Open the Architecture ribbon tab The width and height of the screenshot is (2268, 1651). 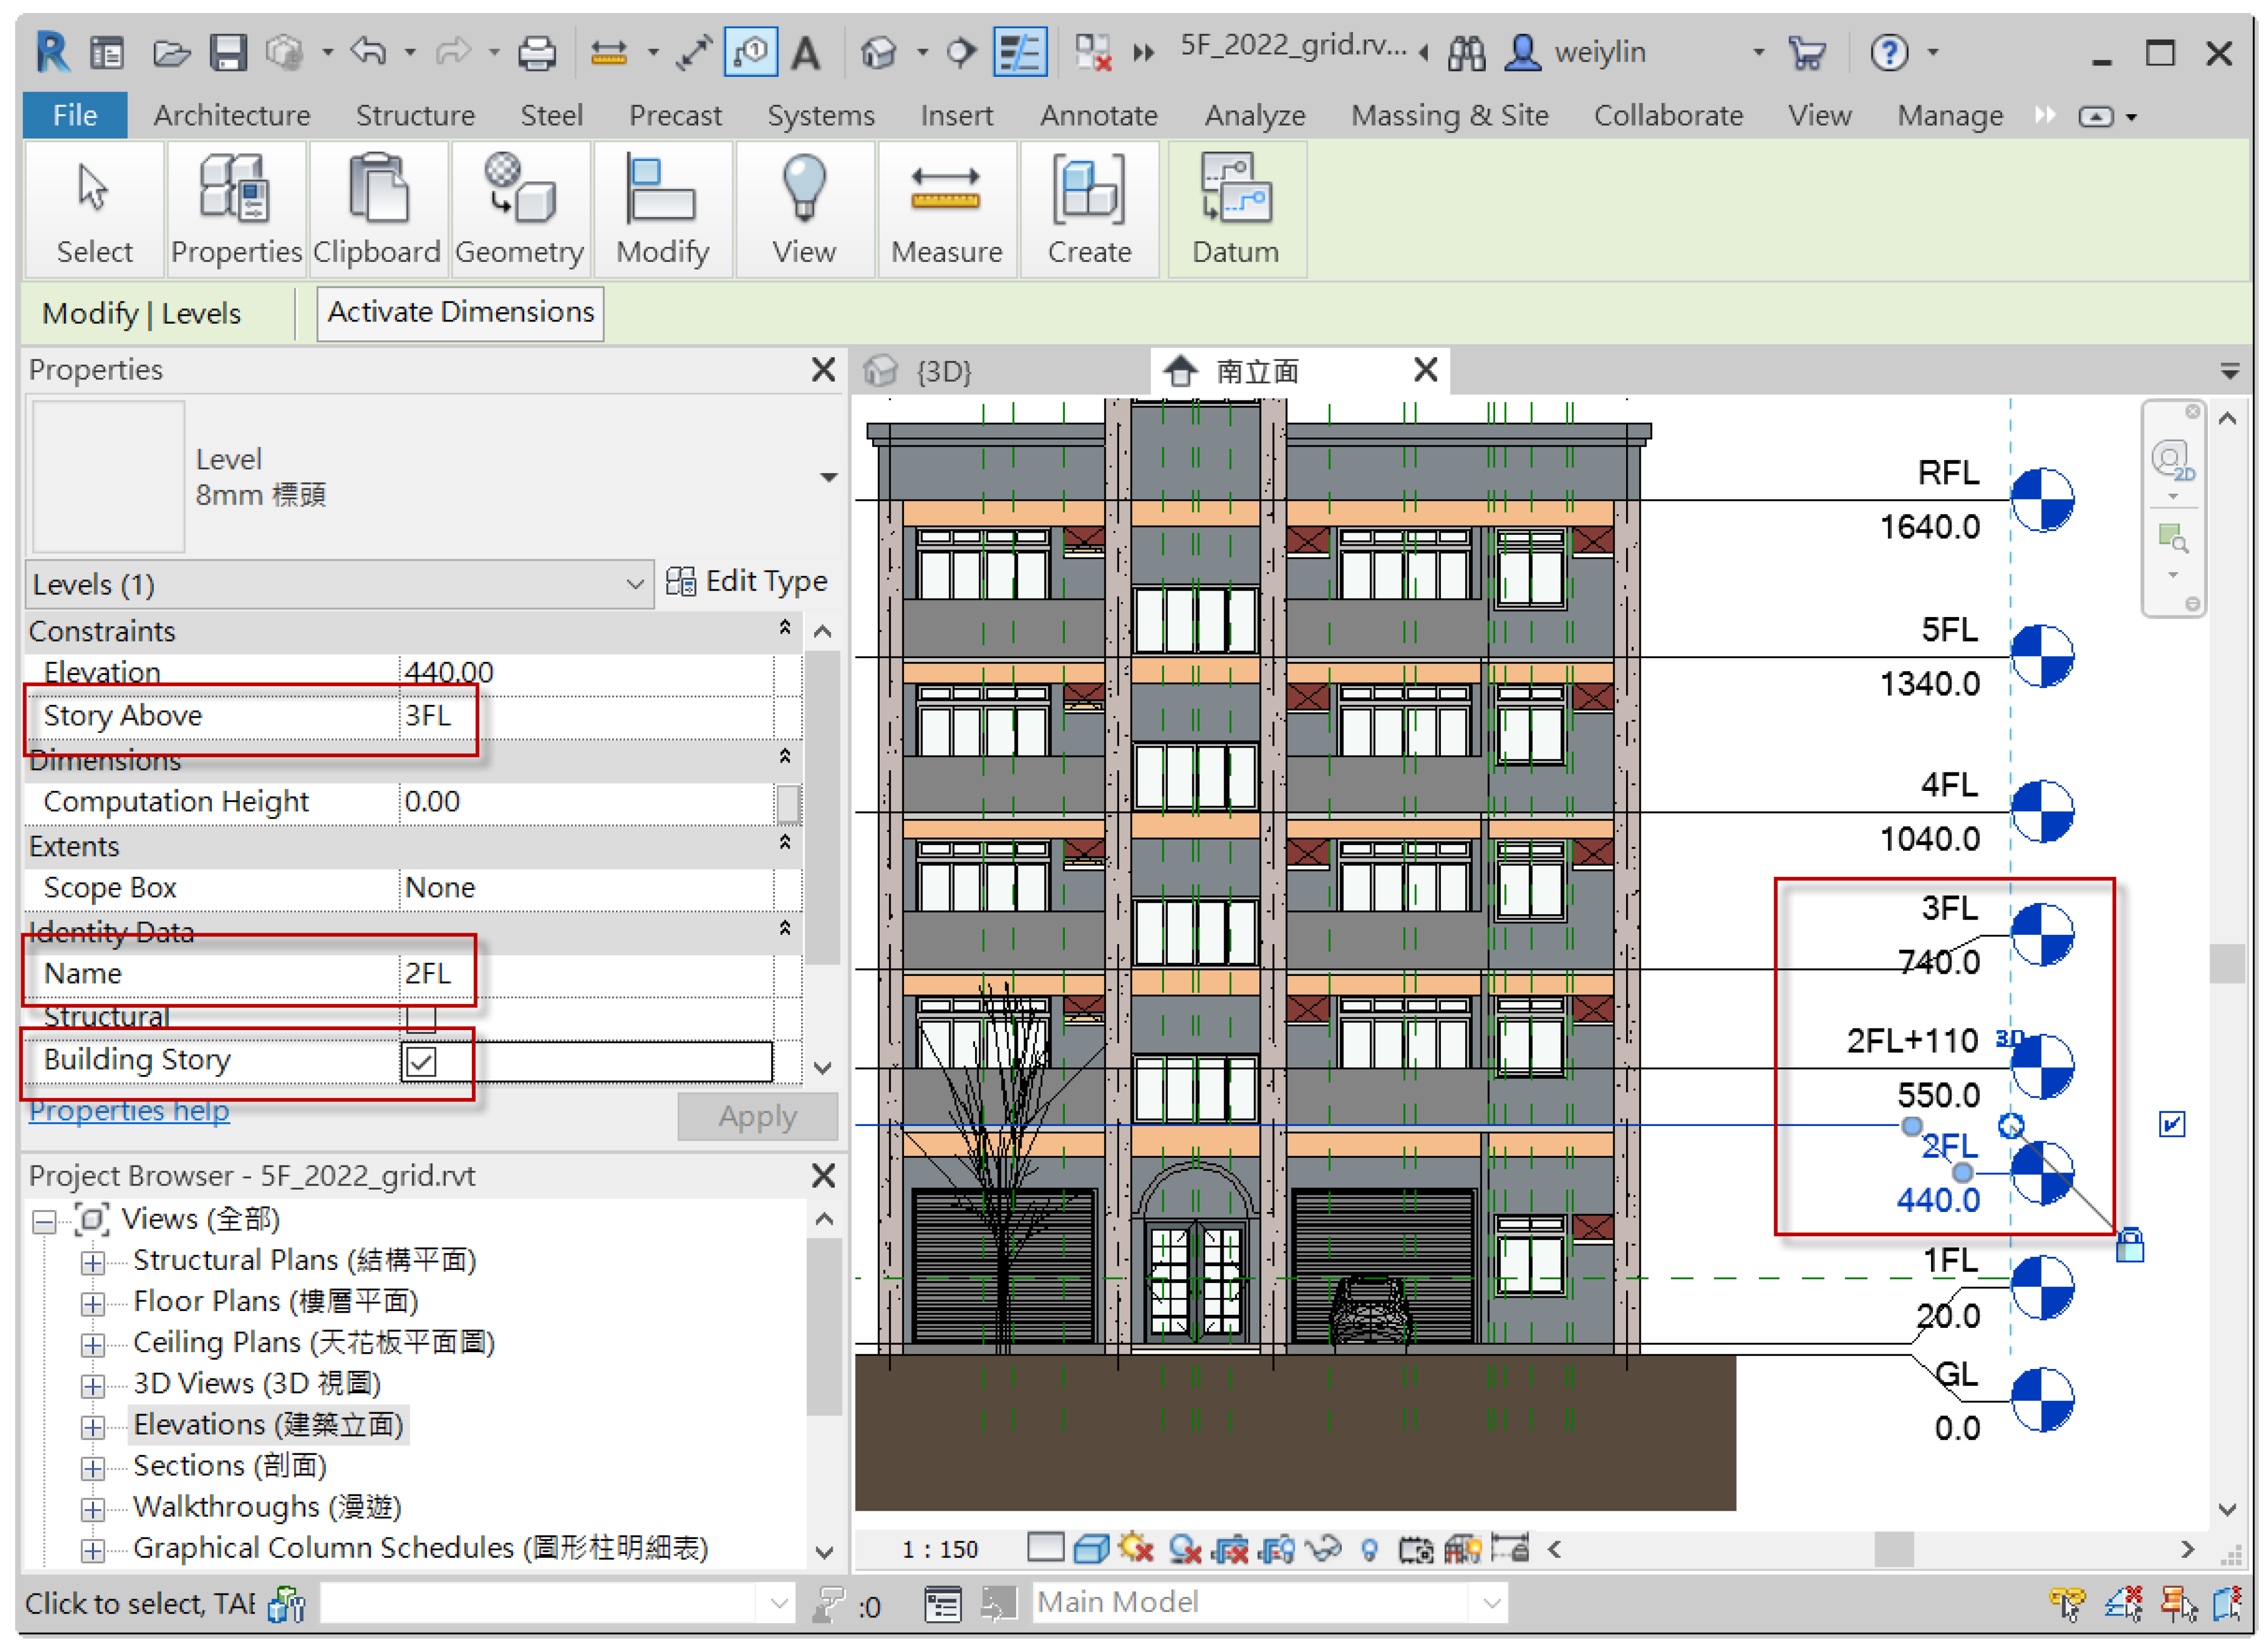pyautogui.click(x=231, y=116)
